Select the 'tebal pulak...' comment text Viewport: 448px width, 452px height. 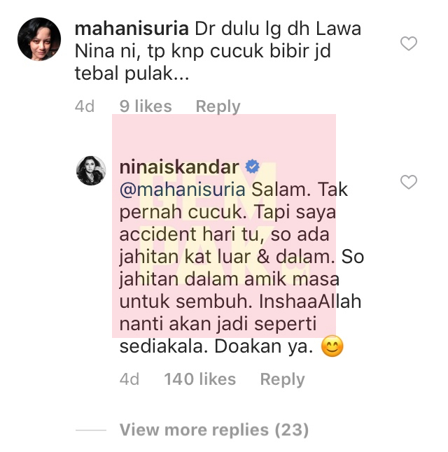click(132, 73)
